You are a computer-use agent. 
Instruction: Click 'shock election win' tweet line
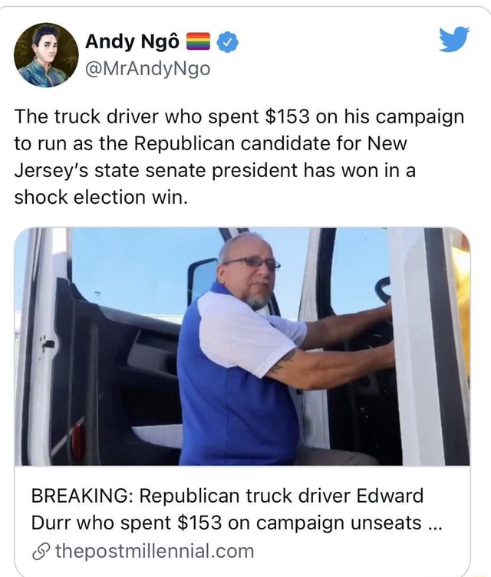coord(101,197)
